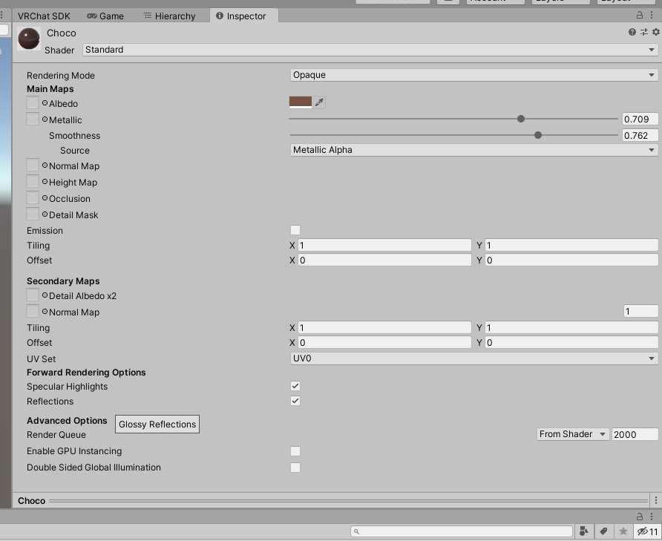The width and height of the screenshot is (662, 541).
Task: Open the Shader dropdown showing Standard
Action: [370, 50]
